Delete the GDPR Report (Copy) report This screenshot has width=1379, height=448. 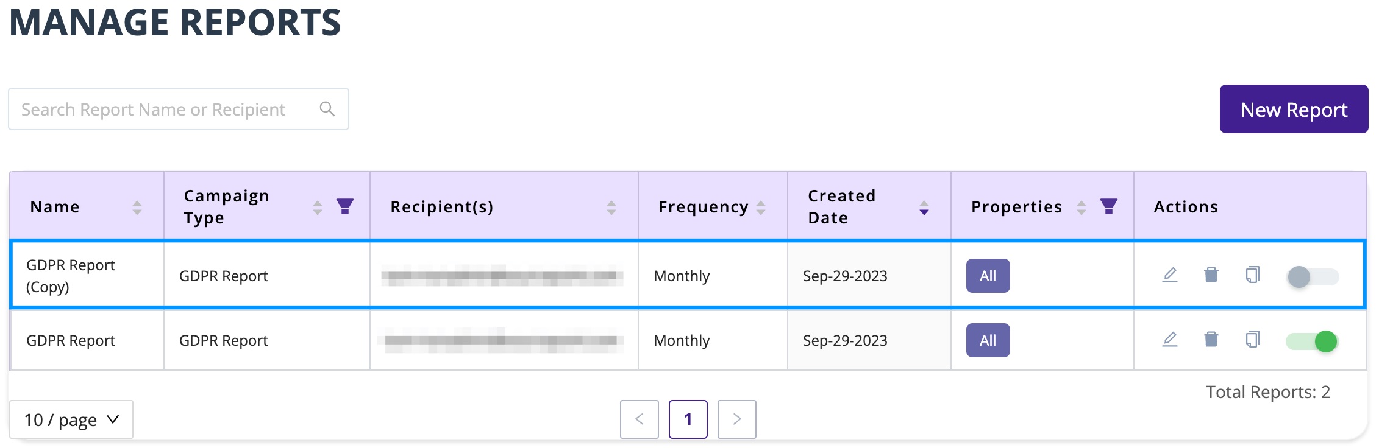1211,275
